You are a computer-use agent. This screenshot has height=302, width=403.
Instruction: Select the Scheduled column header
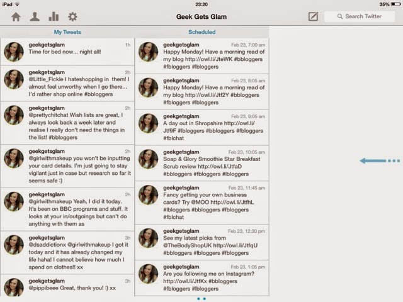click(201, 32)
